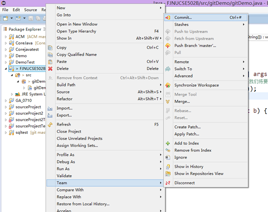Click the new package toolbar icon
Screen dimensions: 268x212
pos(18,18)
